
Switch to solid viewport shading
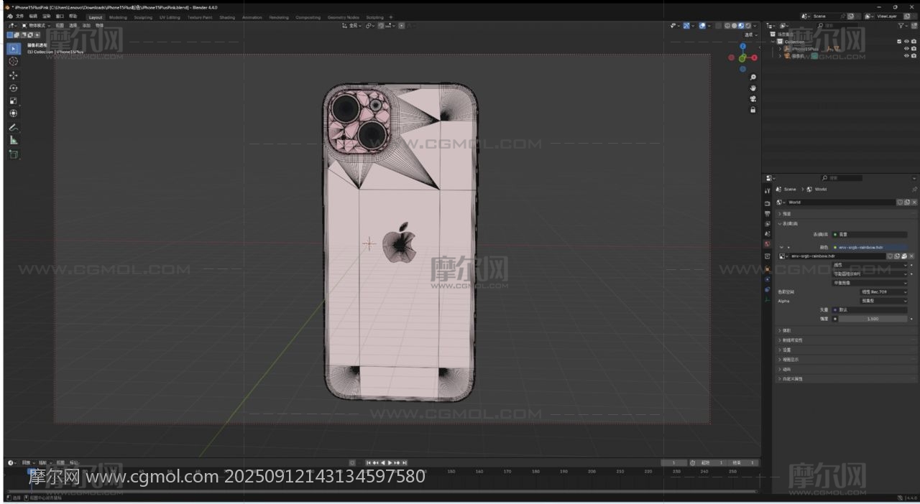point(735,25)
